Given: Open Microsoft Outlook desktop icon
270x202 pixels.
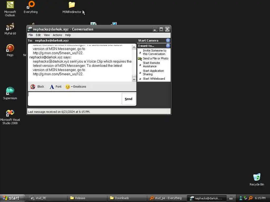Looking at the screenshot, I should tap(10, 9).
